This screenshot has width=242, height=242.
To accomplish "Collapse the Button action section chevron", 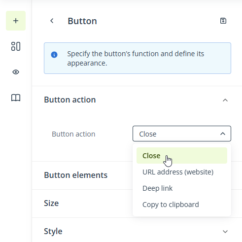I will point(225,100).
